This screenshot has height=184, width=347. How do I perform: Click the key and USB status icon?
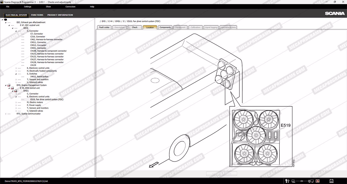coord(287,181)
